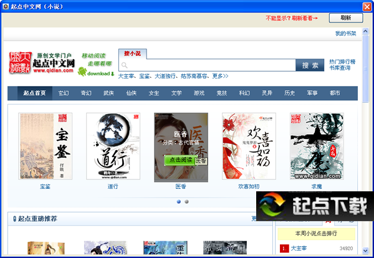Viewport: 374px width, 258px height.
Task: Open 奇幻 category in navigation
Action: (x=86, y=93)
